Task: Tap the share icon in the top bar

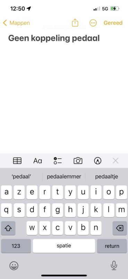Action: pos(75,23)
